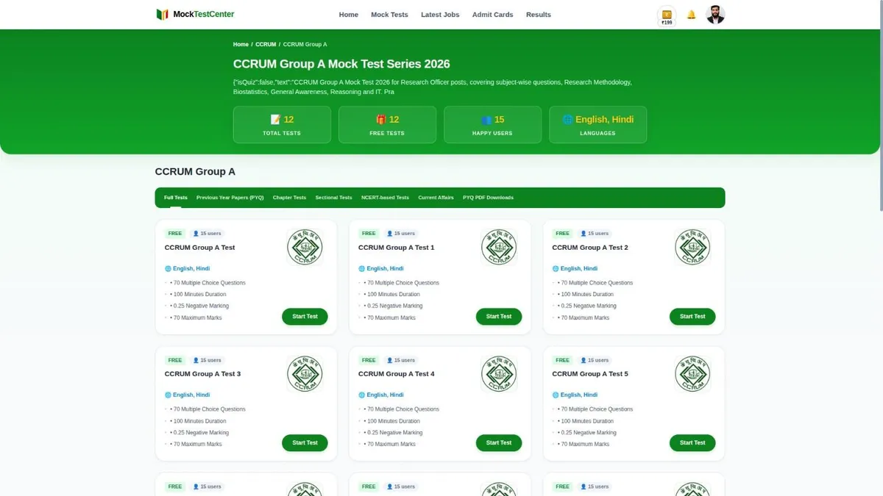Click globe language icon on Test 3 card
This screenshot has width=883, height=496.
tap(168, 395)
